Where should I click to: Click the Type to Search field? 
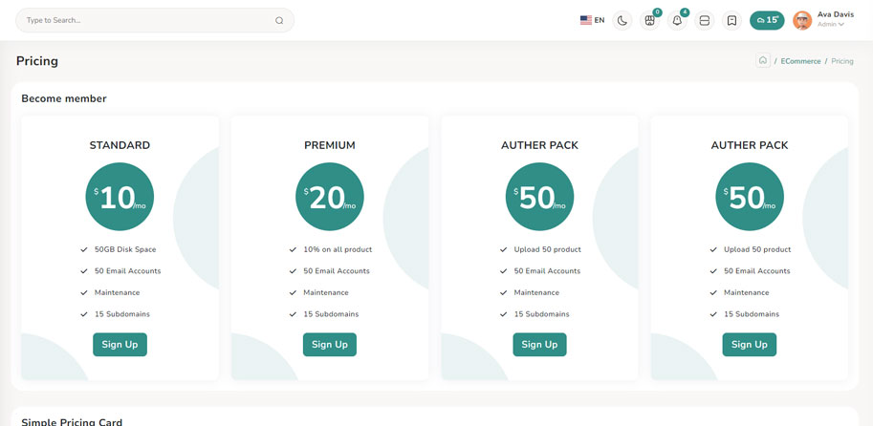tap(143, 20)
